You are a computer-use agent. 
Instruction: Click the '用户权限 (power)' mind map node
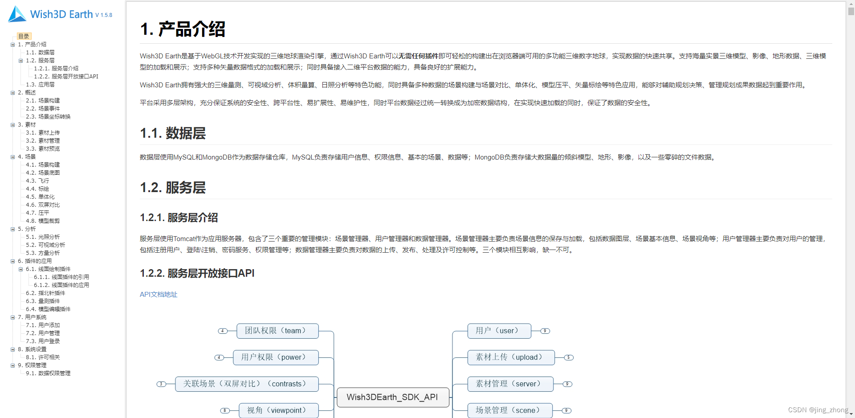(276, 357)
